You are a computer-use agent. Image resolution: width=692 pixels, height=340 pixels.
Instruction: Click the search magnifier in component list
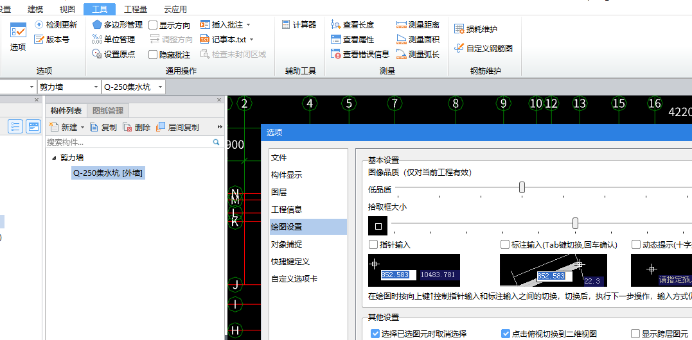[x=217, y=142]
